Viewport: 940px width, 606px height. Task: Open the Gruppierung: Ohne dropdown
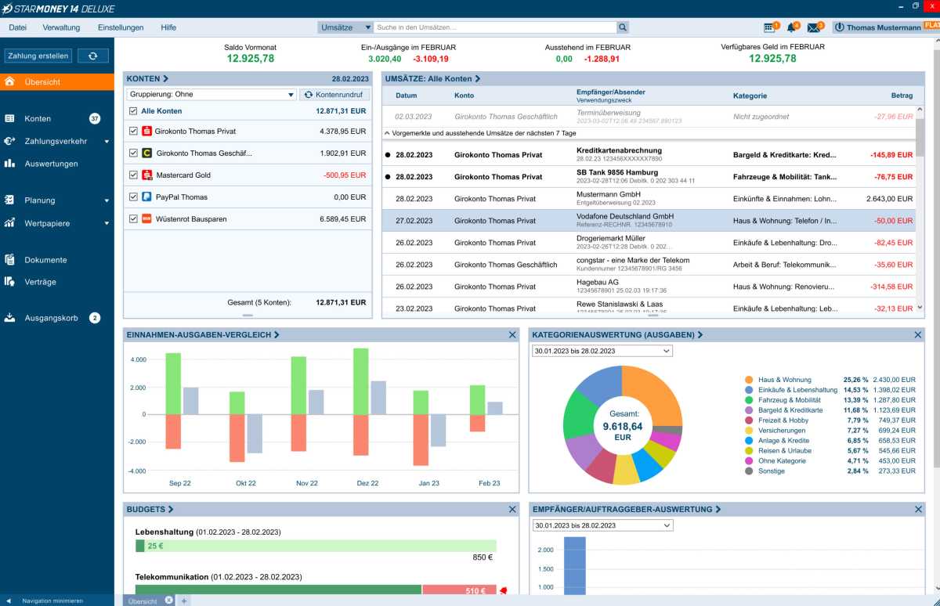[x=211, y=95]
